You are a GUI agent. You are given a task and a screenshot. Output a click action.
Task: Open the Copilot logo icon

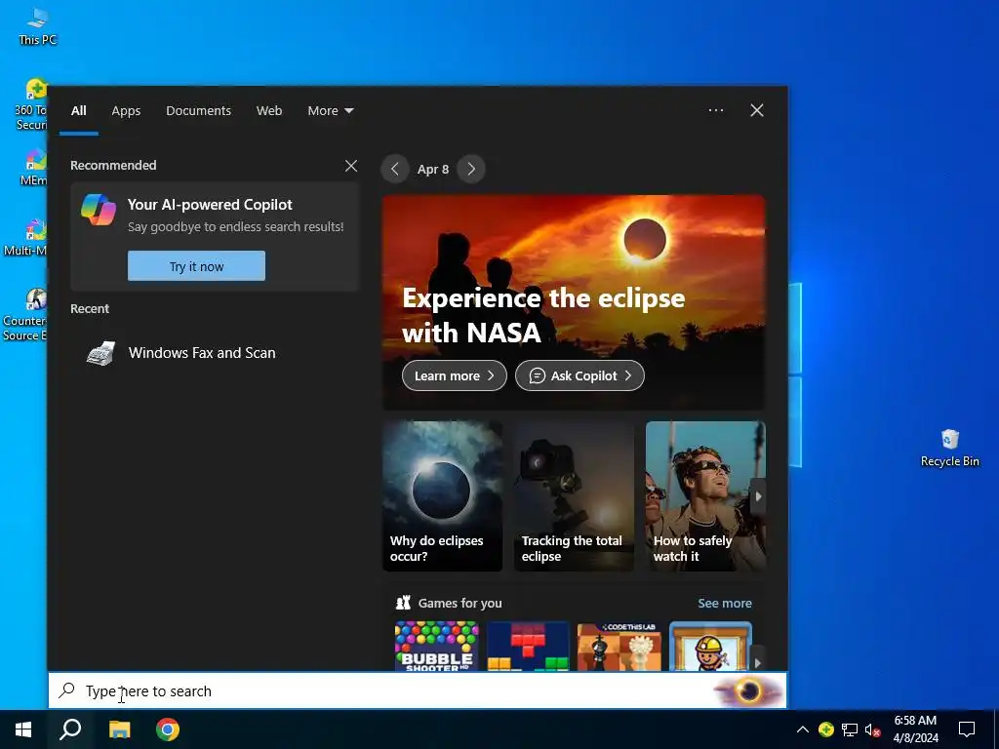coord(99,211)
